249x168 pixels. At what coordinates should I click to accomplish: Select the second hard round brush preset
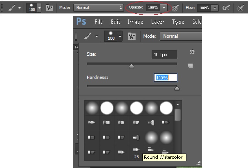(107, 108)
